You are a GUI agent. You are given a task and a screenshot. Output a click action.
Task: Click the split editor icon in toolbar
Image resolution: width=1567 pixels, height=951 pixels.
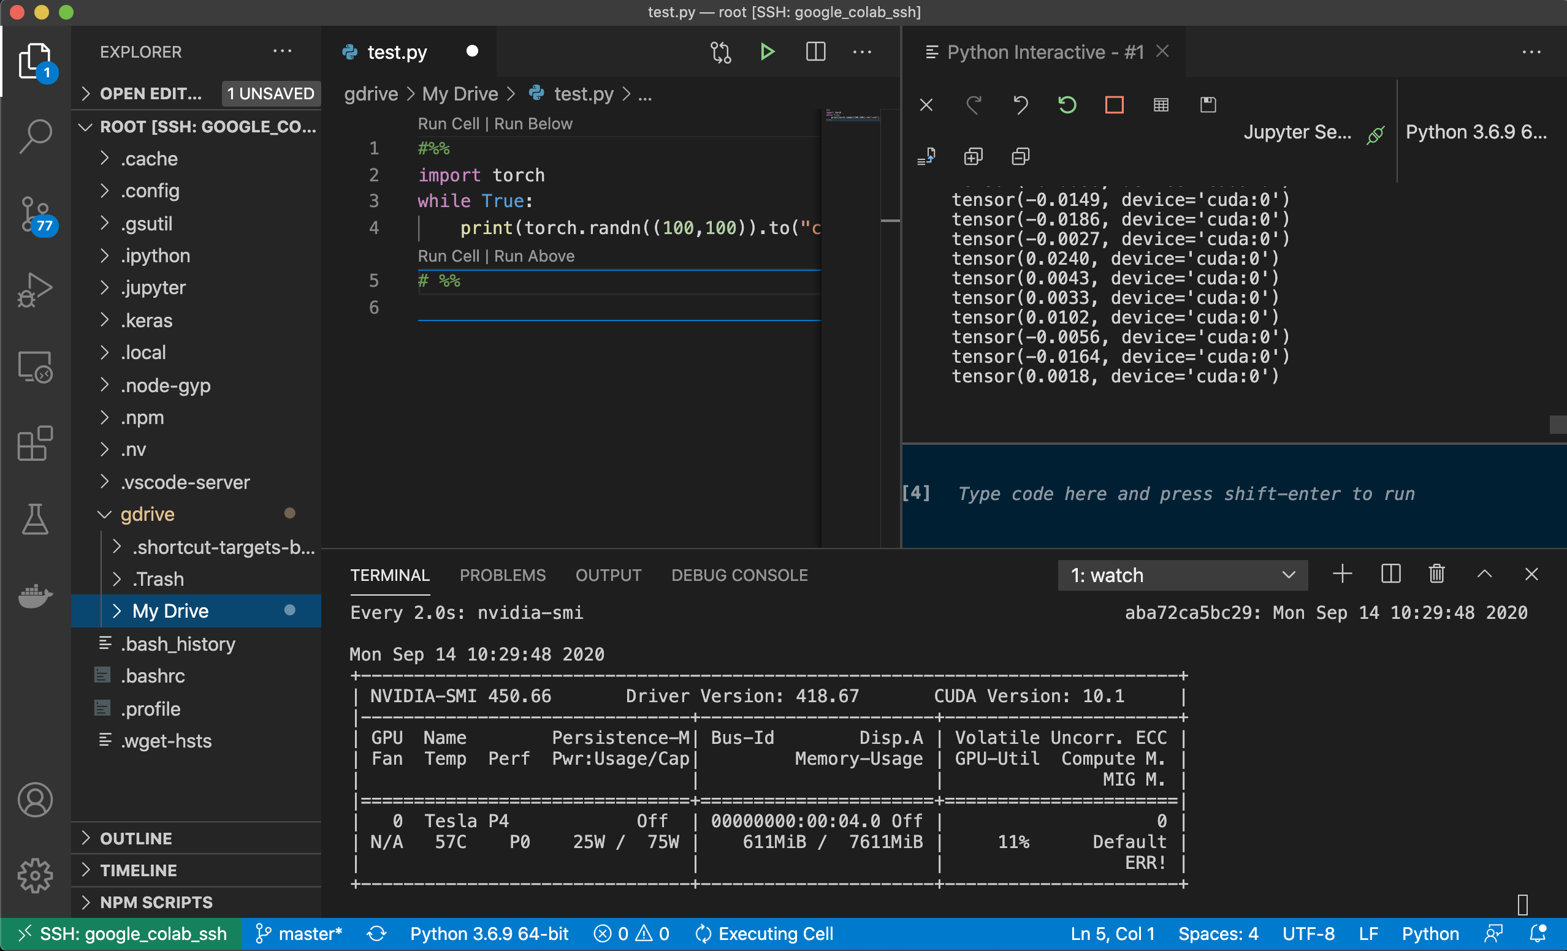tap(816, 51)
